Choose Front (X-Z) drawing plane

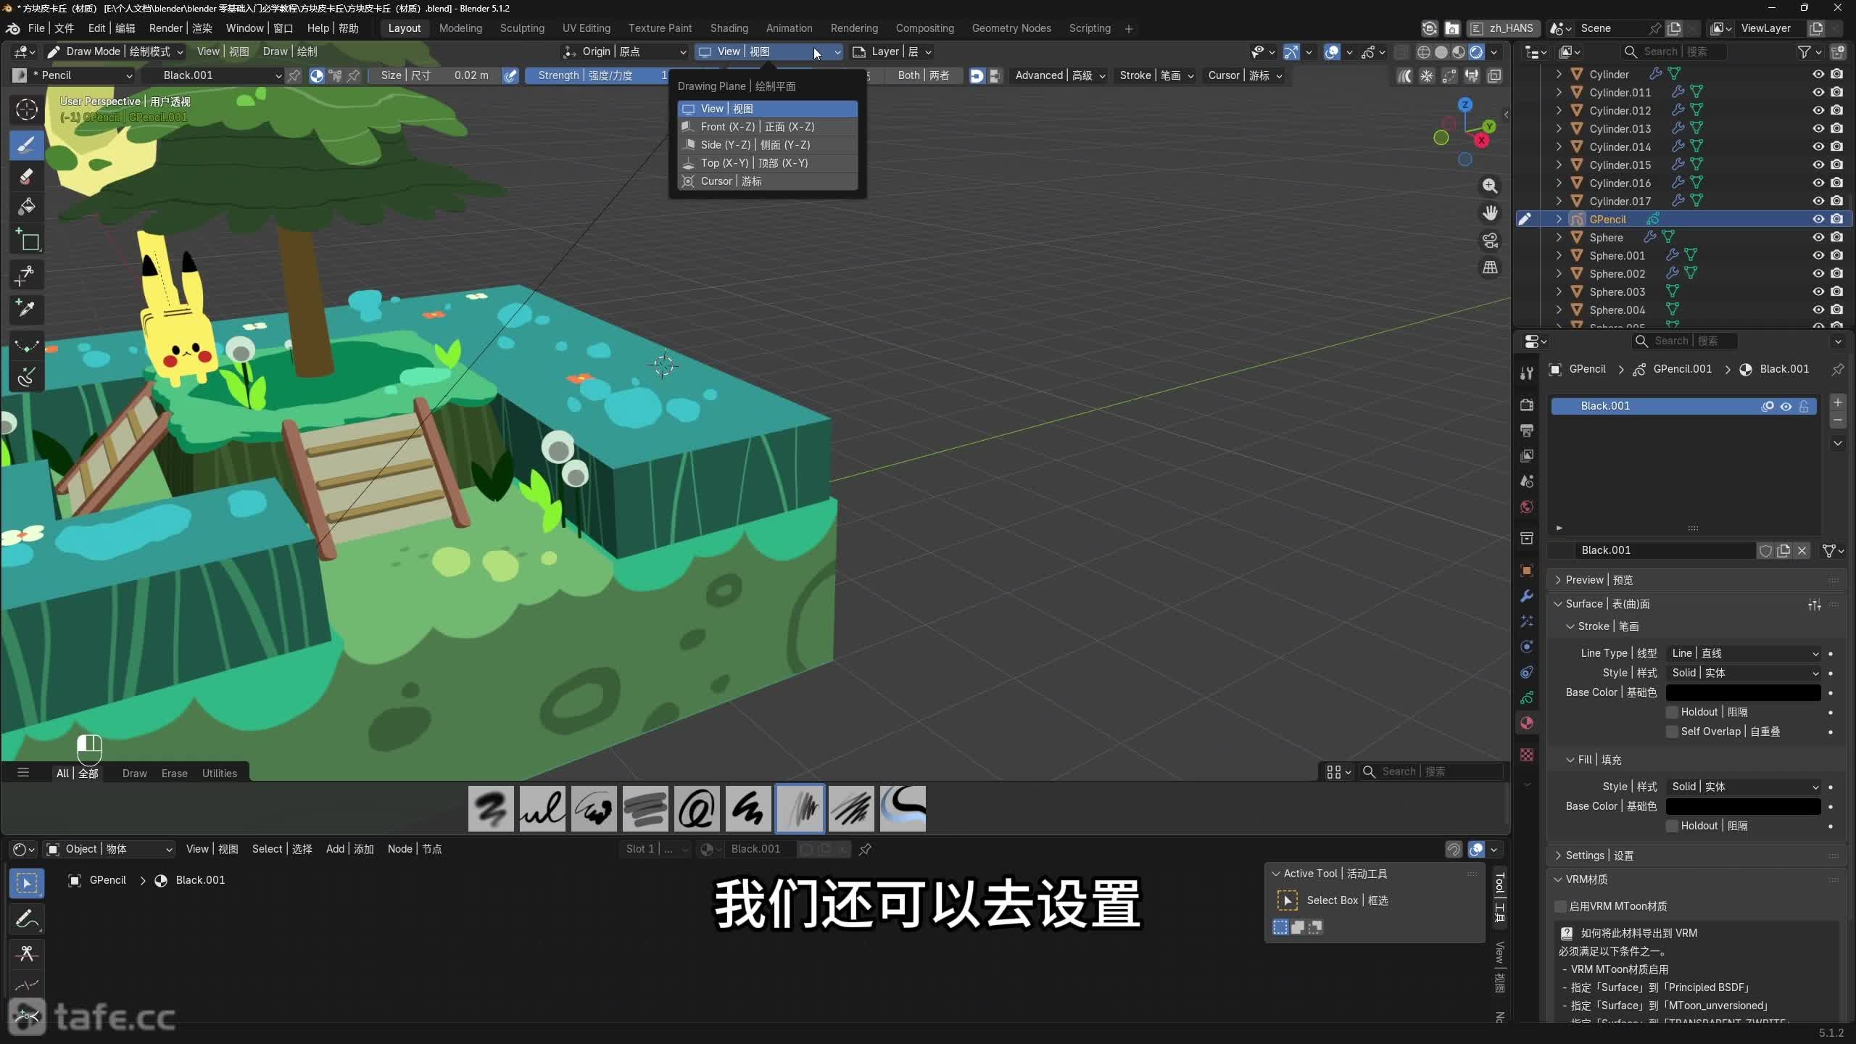[x=768, y=127]
